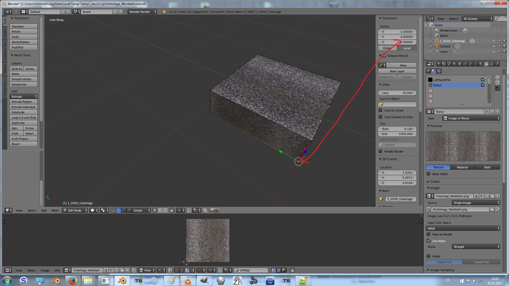
Task: Click the Subdivide button
Action: click(x=23, y=112)
